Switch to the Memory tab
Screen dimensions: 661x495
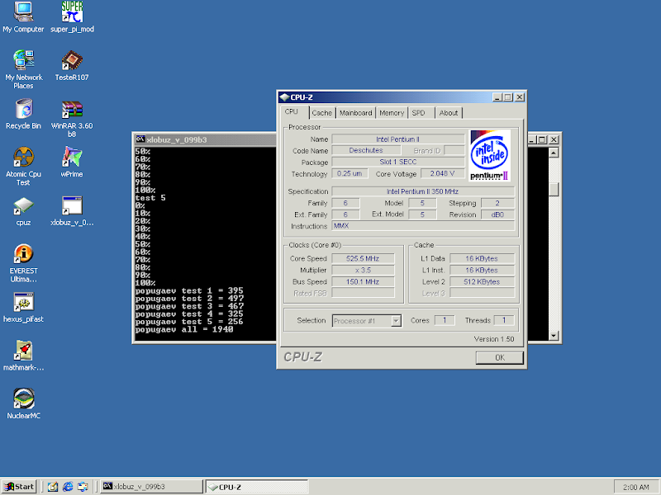(x=392, y=113)
